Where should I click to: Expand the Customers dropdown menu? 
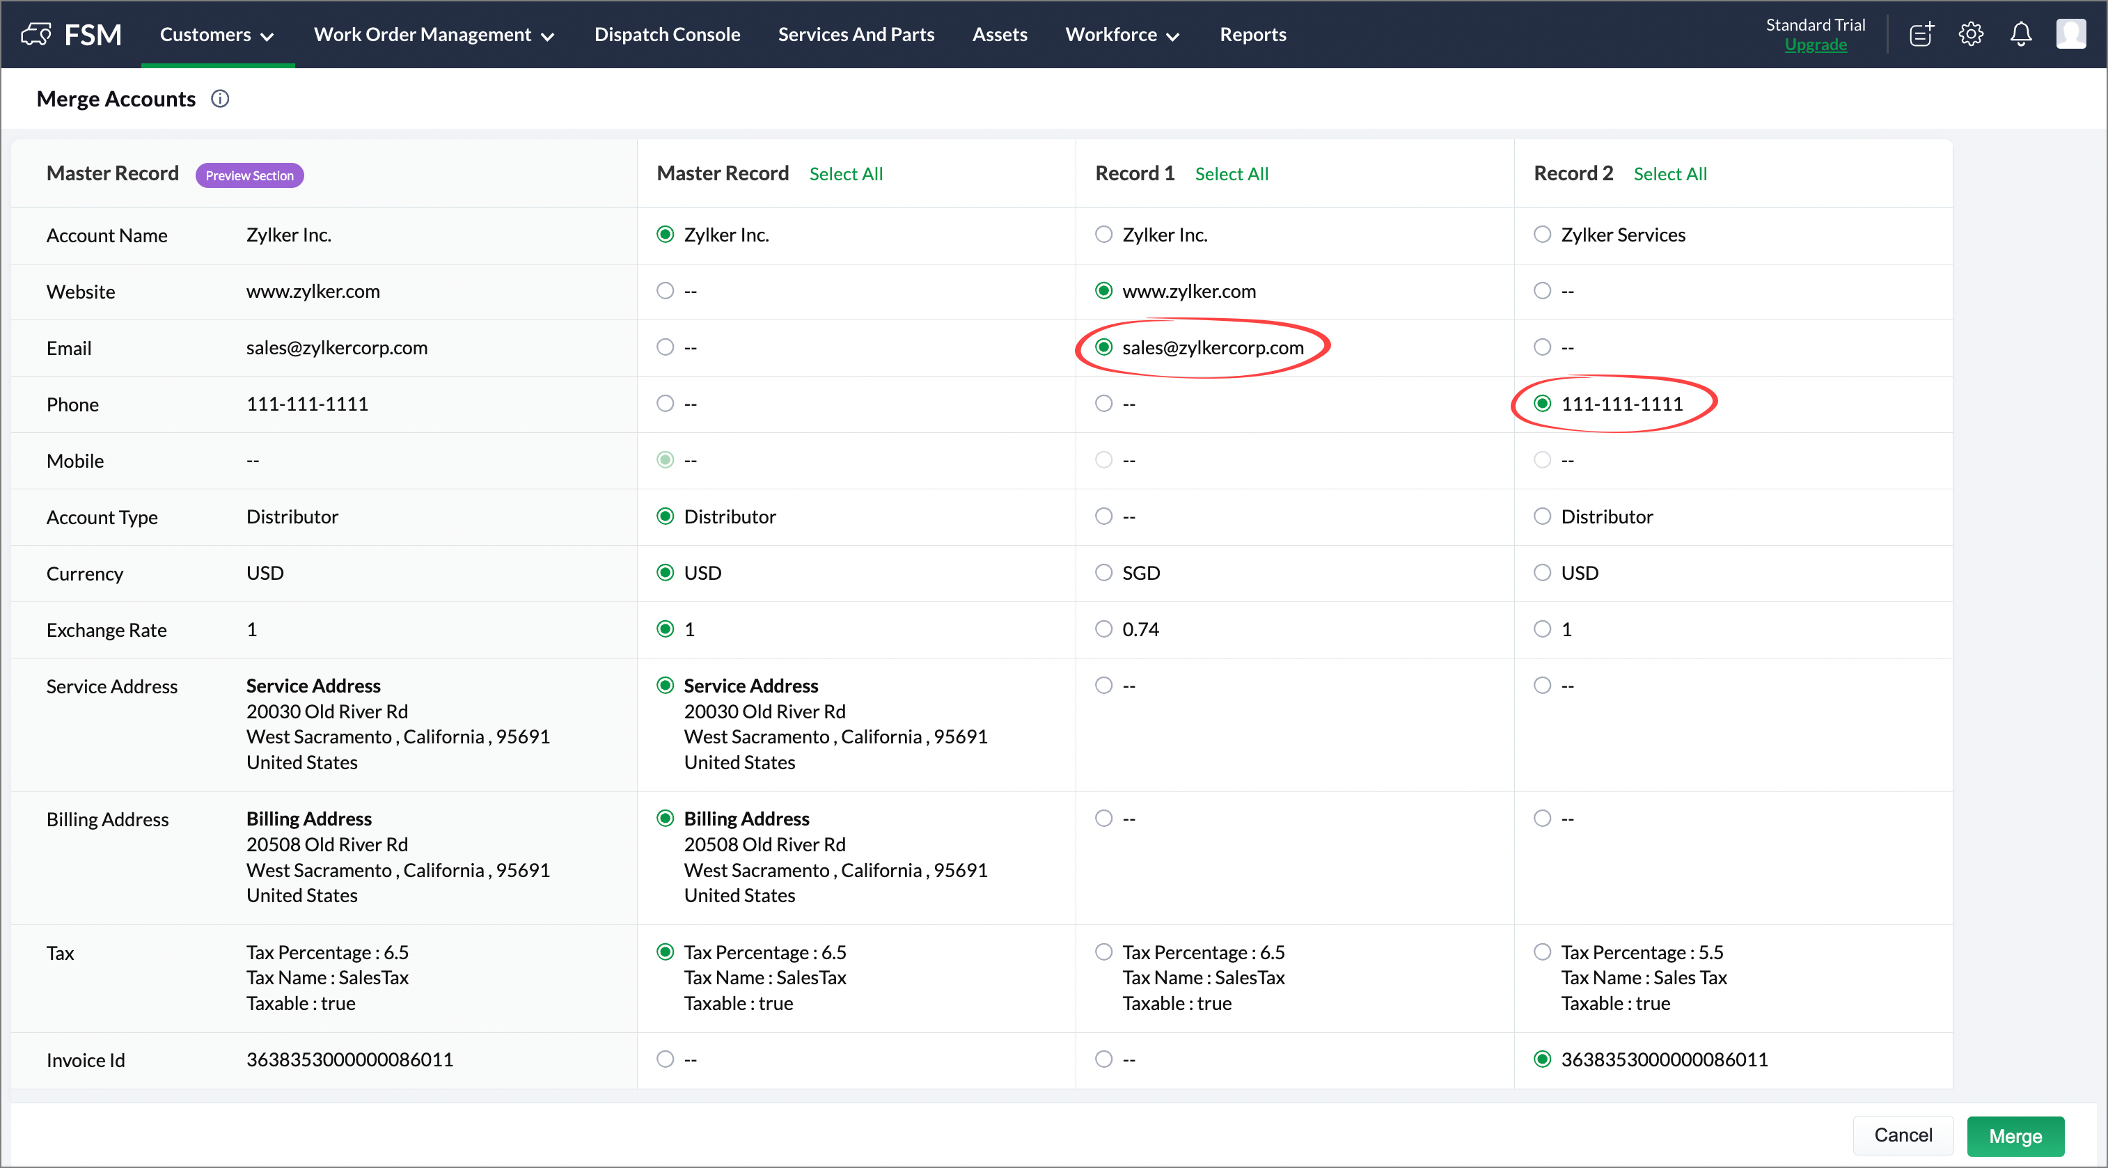pos(217,34)
